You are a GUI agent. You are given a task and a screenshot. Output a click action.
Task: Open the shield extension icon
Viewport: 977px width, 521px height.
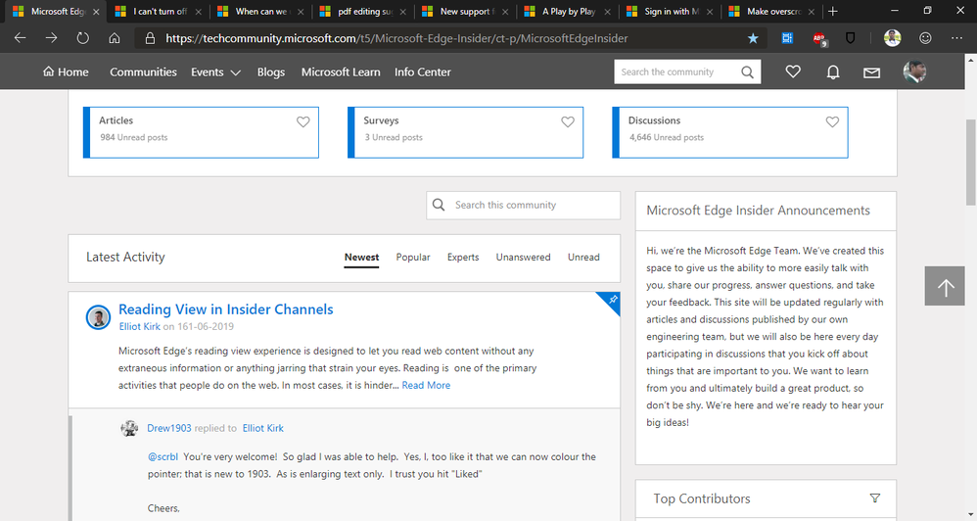tap(850, 38)
